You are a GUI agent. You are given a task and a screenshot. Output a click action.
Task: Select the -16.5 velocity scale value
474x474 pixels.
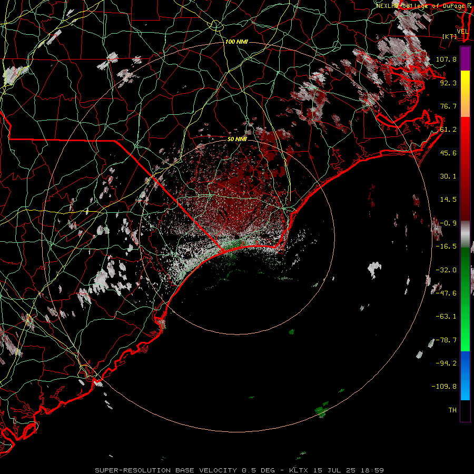446,246
